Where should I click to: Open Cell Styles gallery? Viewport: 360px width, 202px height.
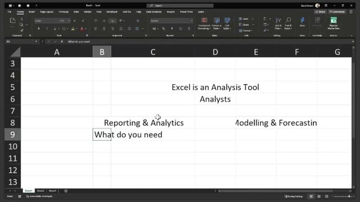coord(227,24)
